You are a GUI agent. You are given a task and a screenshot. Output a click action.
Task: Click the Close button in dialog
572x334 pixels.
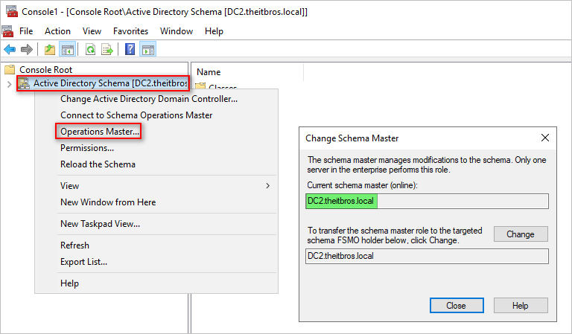[x=457, y=306]
